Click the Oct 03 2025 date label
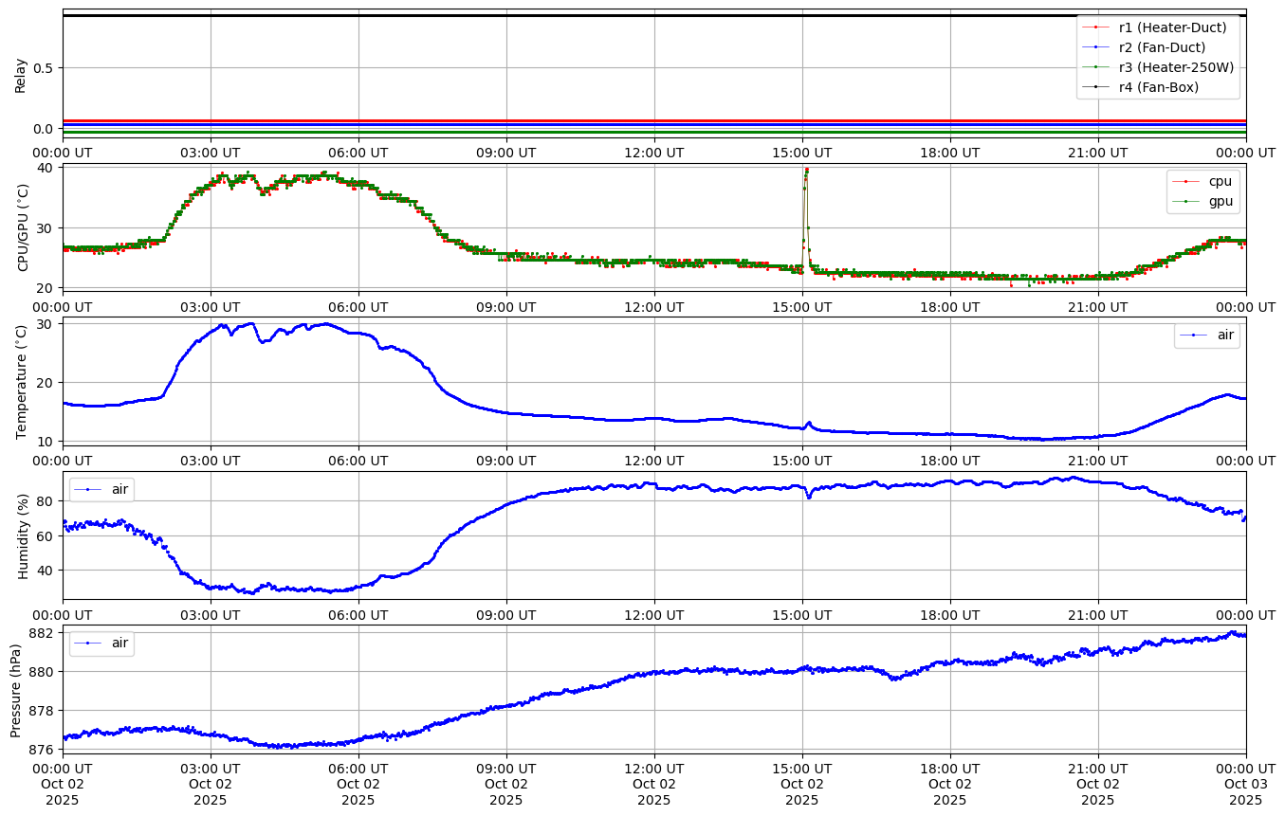The height and width of the screenshot is (816, 1285). point(1245,784)
